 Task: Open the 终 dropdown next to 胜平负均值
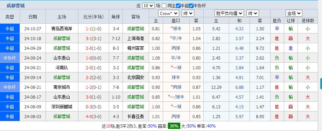pos(253,14)
